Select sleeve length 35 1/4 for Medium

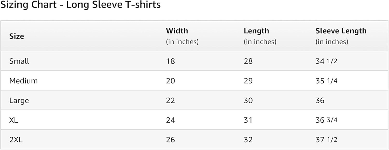click(326, 81)
